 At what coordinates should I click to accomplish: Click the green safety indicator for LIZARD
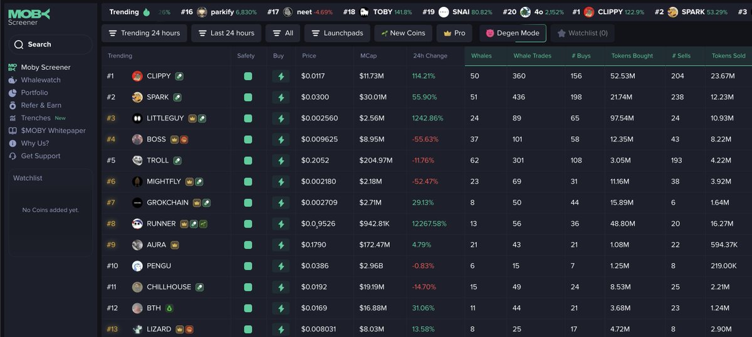[x=248, y=329]
